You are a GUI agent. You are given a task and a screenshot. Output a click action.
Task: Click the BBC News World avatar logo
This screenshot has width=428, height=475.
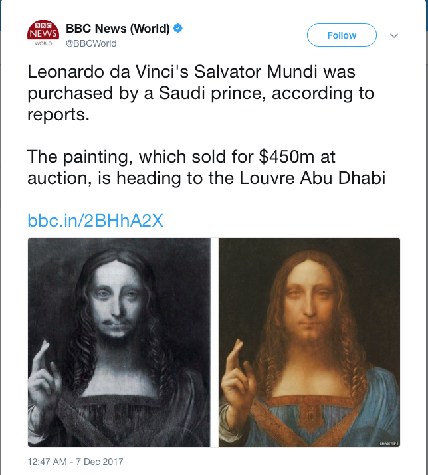[x=43, y=33]
